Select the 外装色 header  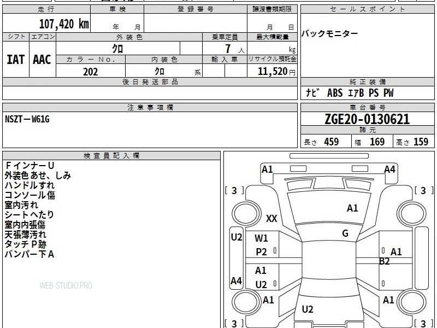129,37
